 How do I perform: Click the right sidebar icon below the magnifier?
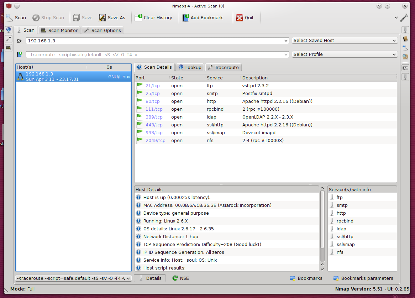405,57
